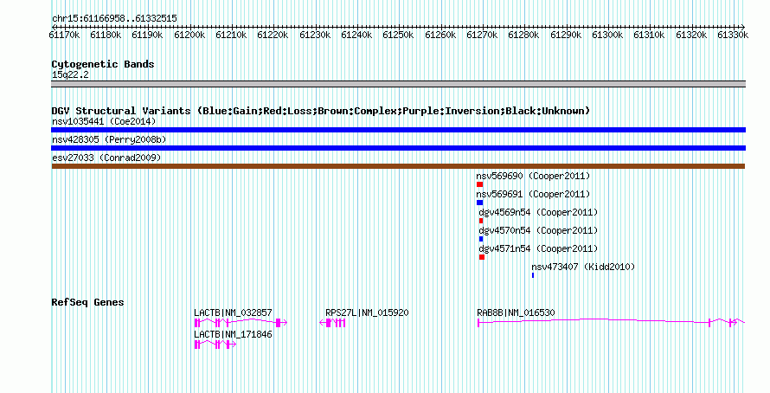
Task: Select the nsv428305 (Perry2008b) blue bar
Action: click(x=398, y=148)
